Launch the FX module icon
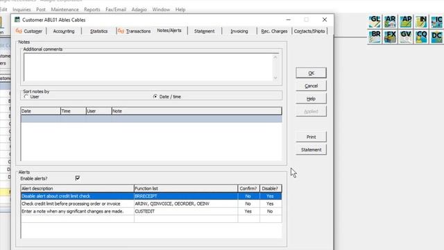444x250 pixels. pyautogui.click(x=390, y=37)
